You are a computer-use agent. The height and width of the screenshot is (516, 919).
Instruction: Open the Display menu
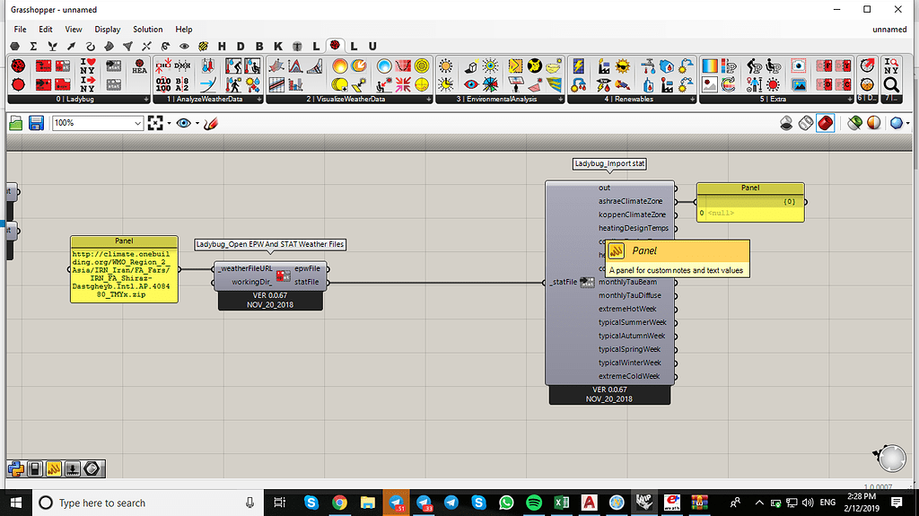click(108, 30)
